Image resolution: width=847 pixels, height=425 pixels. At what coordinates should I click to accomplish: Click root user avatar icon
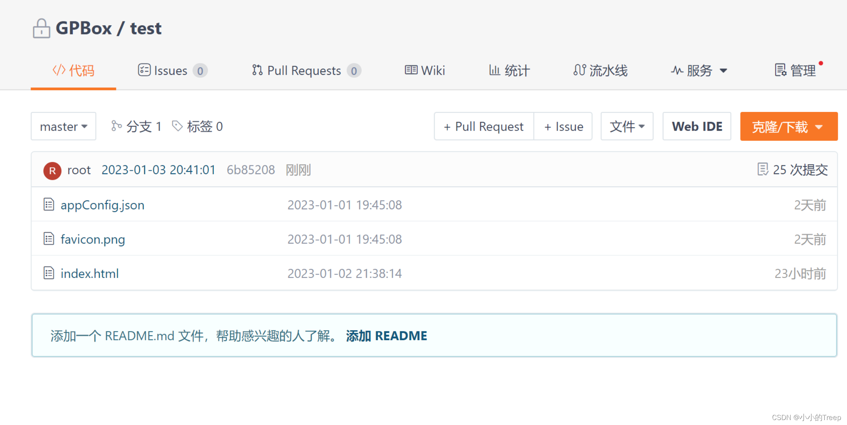pos(52,170)
